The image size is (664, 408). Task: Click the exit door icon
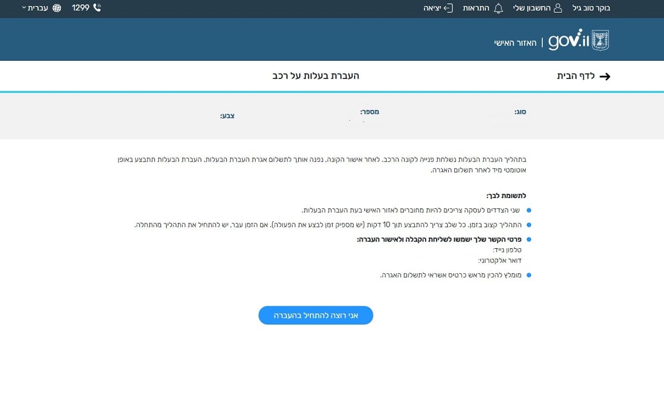coord(449,8)
